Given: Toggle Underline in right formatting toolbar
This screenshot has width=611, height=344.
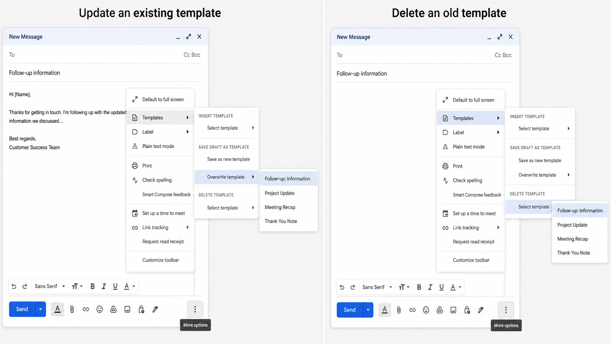Looking at the screenshot, I should coord(441,287).
